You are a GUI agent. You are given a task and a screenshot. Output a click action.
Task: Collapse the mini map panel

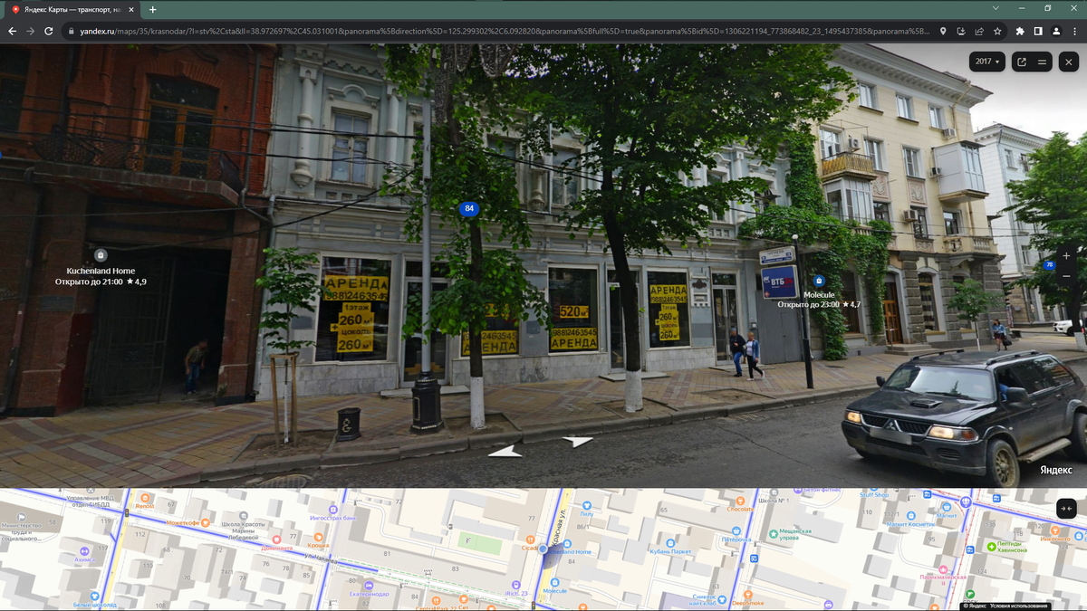pos(1066,509)
